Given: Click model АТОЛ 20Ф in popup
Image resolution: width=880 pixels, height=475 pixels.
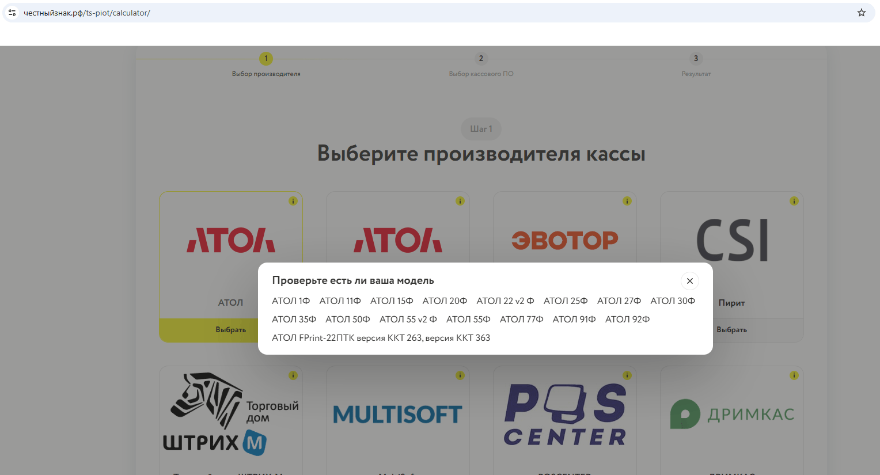Looking at the screenshot, I should [x=445, y=301].
